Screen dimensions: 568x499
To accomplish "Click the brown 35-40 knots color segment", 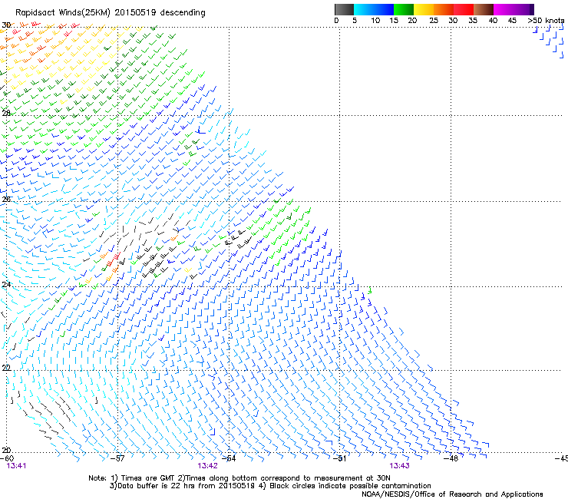I will (484, 9).
